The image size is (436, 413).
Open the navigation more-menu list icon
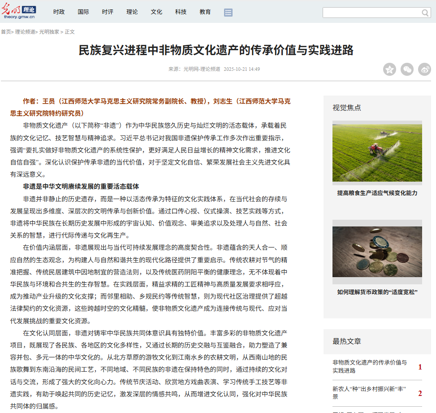point(228,13)
